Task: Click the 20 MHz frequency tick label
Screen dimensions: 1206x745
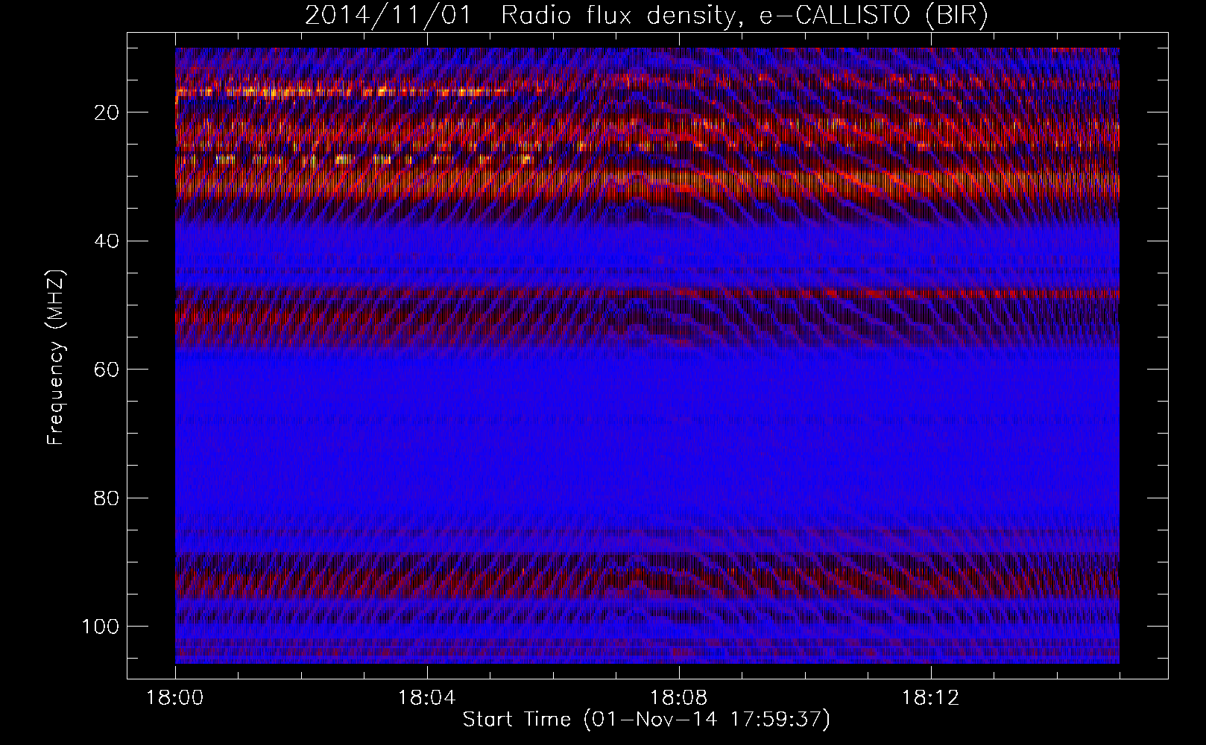Action: click(106, 112)
